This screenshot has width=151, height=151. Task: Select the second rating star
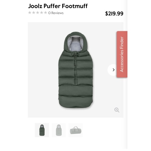[34, 13]
